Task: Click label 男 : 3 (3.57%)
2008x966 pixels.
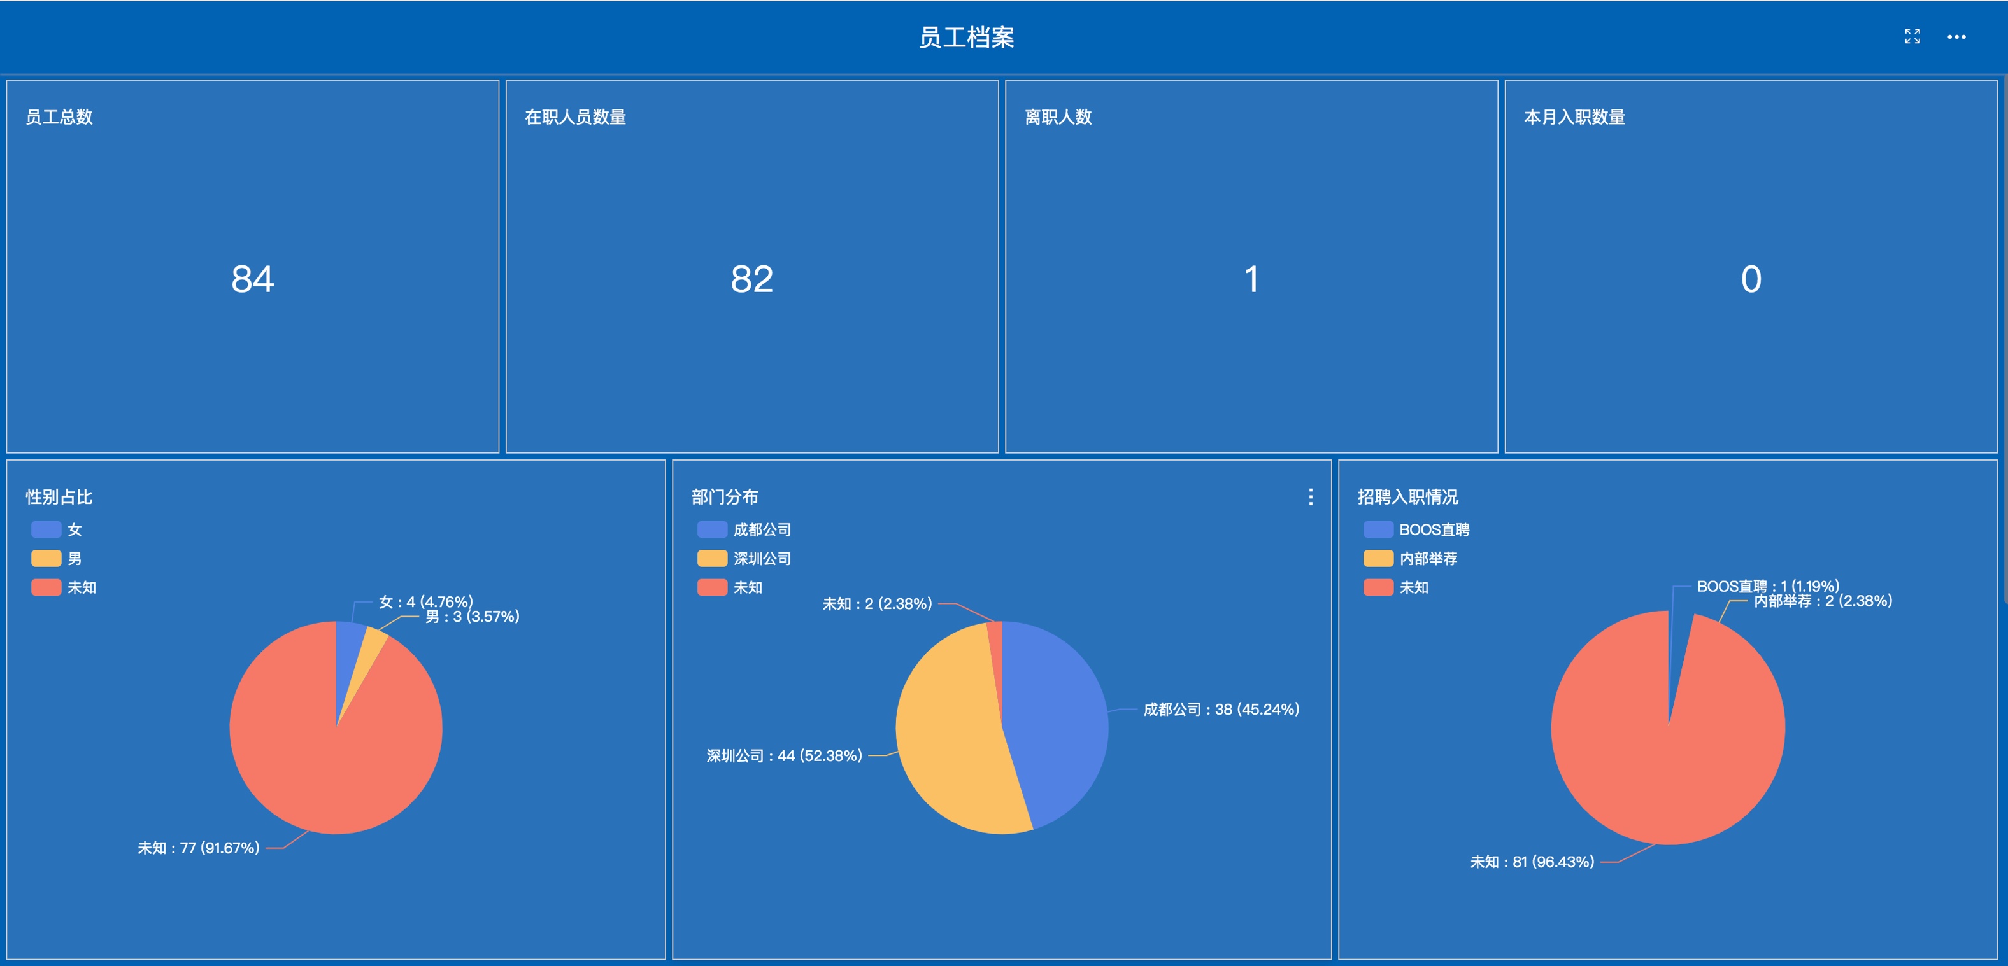Action: 473,616
